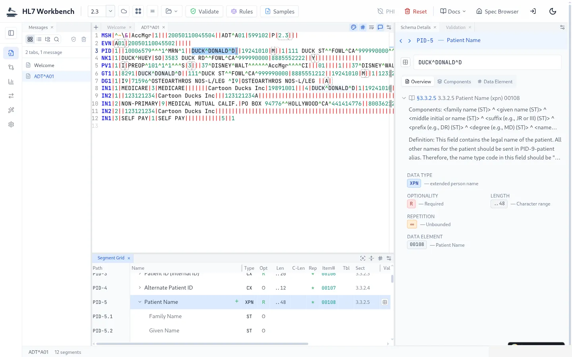Toggle PHI visibility at top right

pos(385,11)
